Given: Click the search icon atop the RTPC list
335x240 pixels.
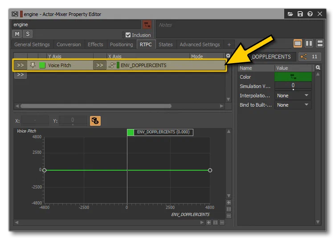Looking at the screenshot, I should tap(228, 56).
